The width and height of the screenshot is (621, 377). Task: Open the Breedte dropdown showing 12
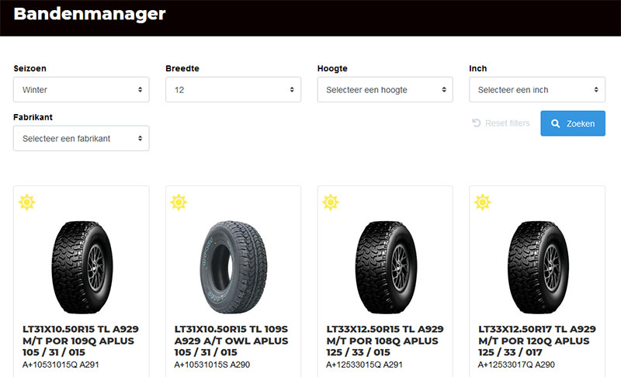[233, 90]
